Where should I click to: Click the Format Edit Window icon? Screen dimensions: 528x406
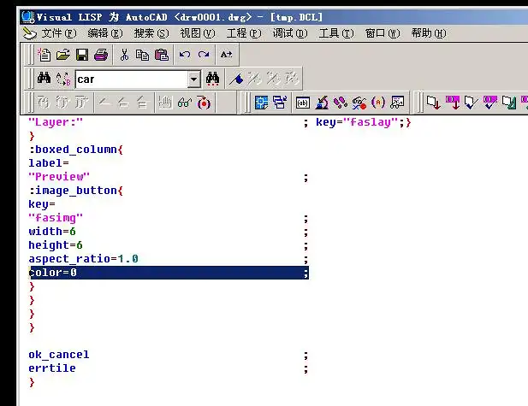(509, 103)
